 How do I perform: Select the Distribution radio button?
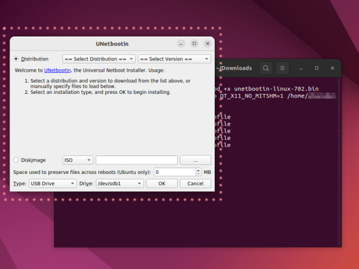(x=16, y=59)
